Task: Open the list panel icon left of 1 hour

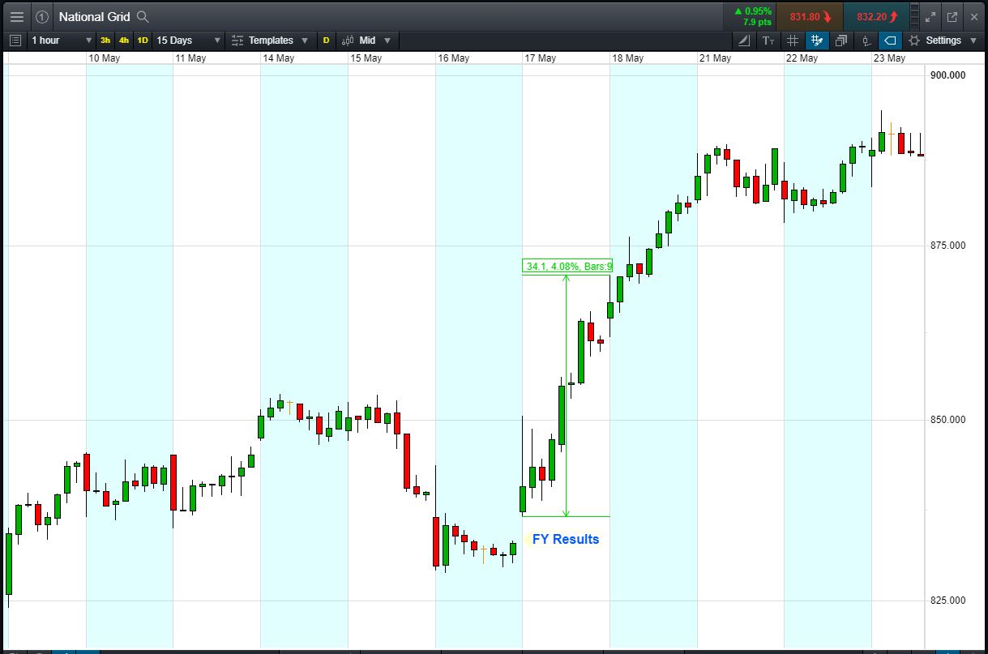Action: (15, 40)
